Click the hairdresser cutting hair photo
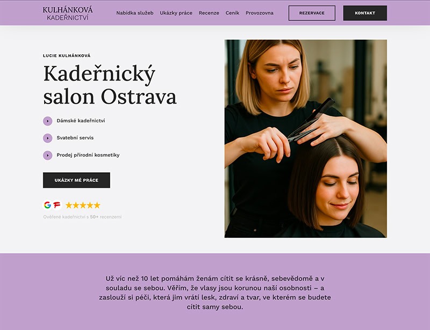430x330 pixels. click(x=306, y=138)
